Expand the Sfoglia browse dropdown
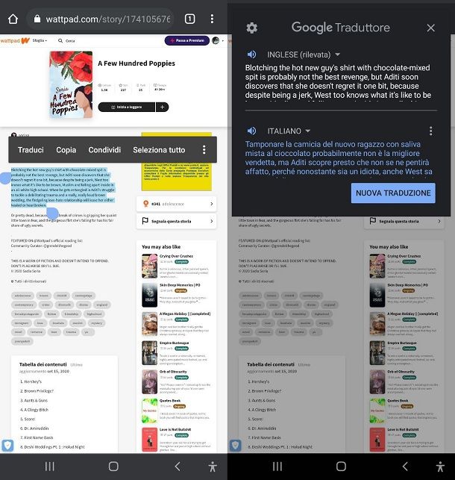 coord(40,40)
